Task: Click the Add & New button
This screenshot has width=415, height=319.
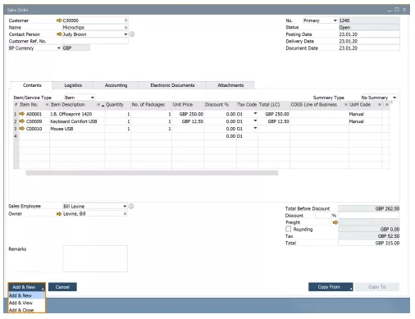Action: (26, 287)
